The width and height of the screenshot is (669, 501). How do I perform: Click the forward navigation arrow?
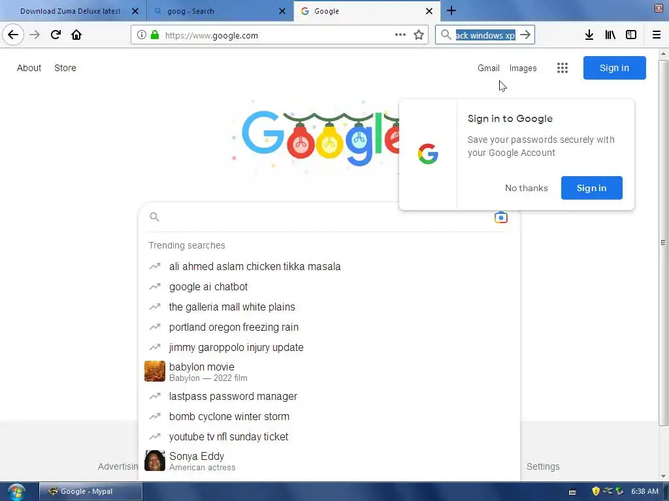35,35
